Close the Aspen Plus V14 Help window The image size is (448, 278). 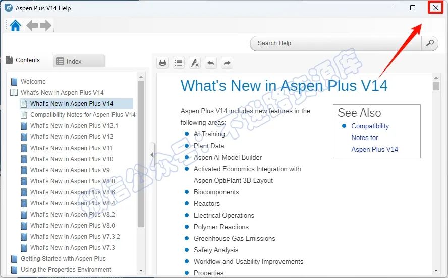pyautogui.click(x=436, y=8)
